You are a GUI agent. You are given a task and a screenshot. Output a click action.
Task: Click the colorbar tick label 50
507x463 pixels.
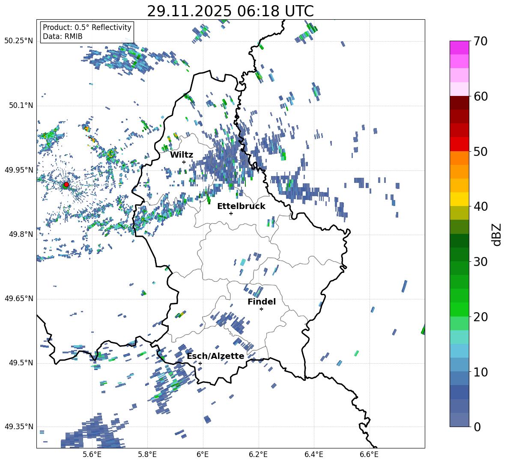coord(480,151)
